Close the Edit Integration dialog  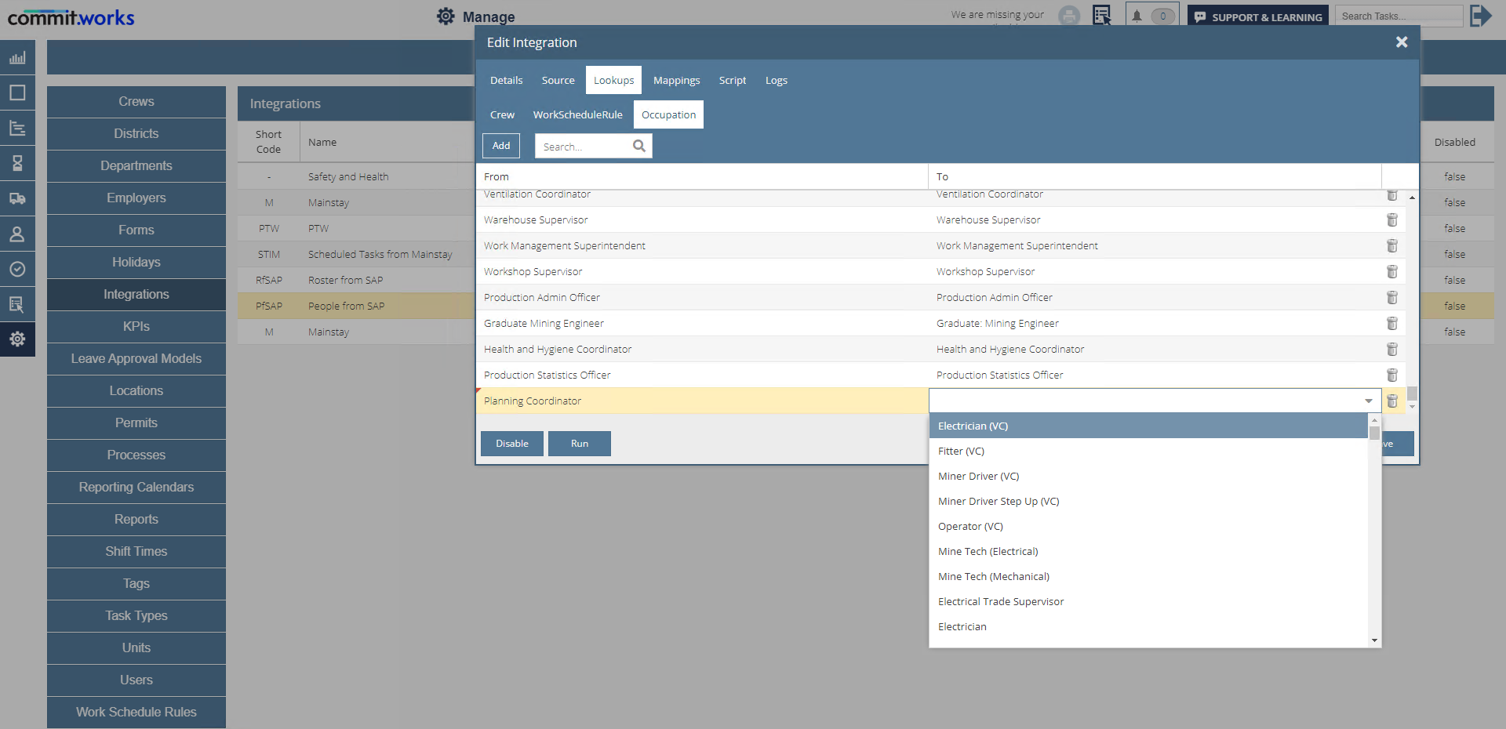[1402, 42]
